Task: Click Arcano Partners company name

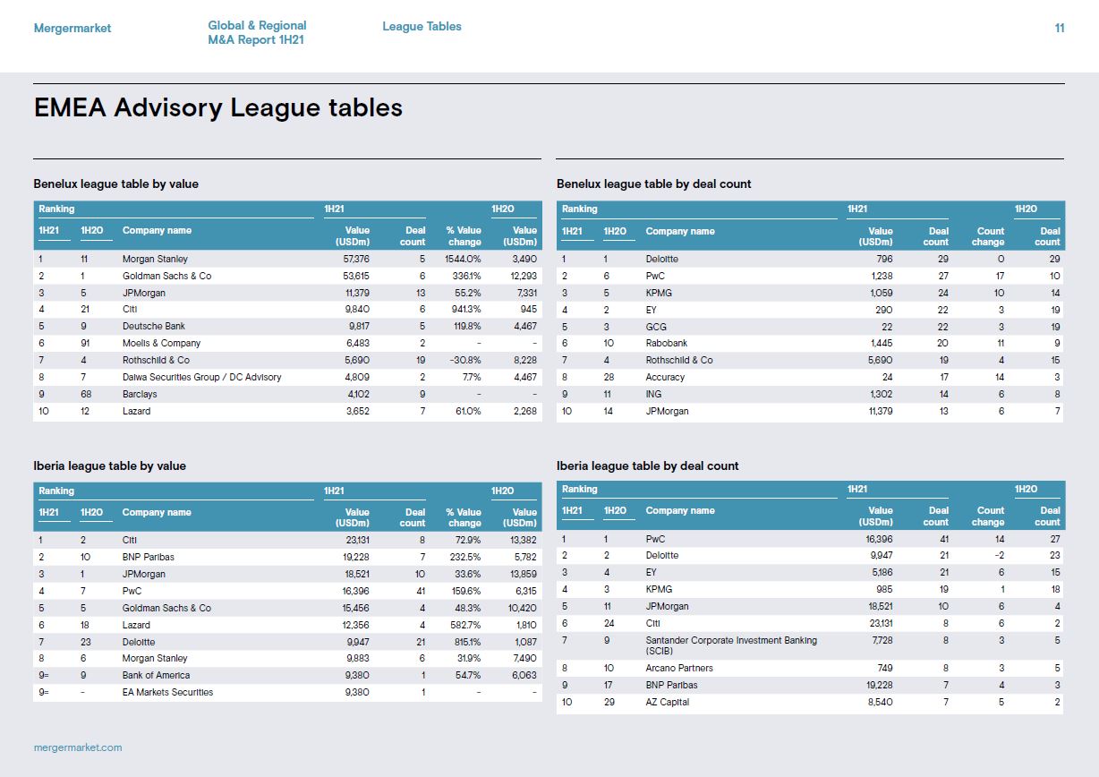Action: (680, 668)
